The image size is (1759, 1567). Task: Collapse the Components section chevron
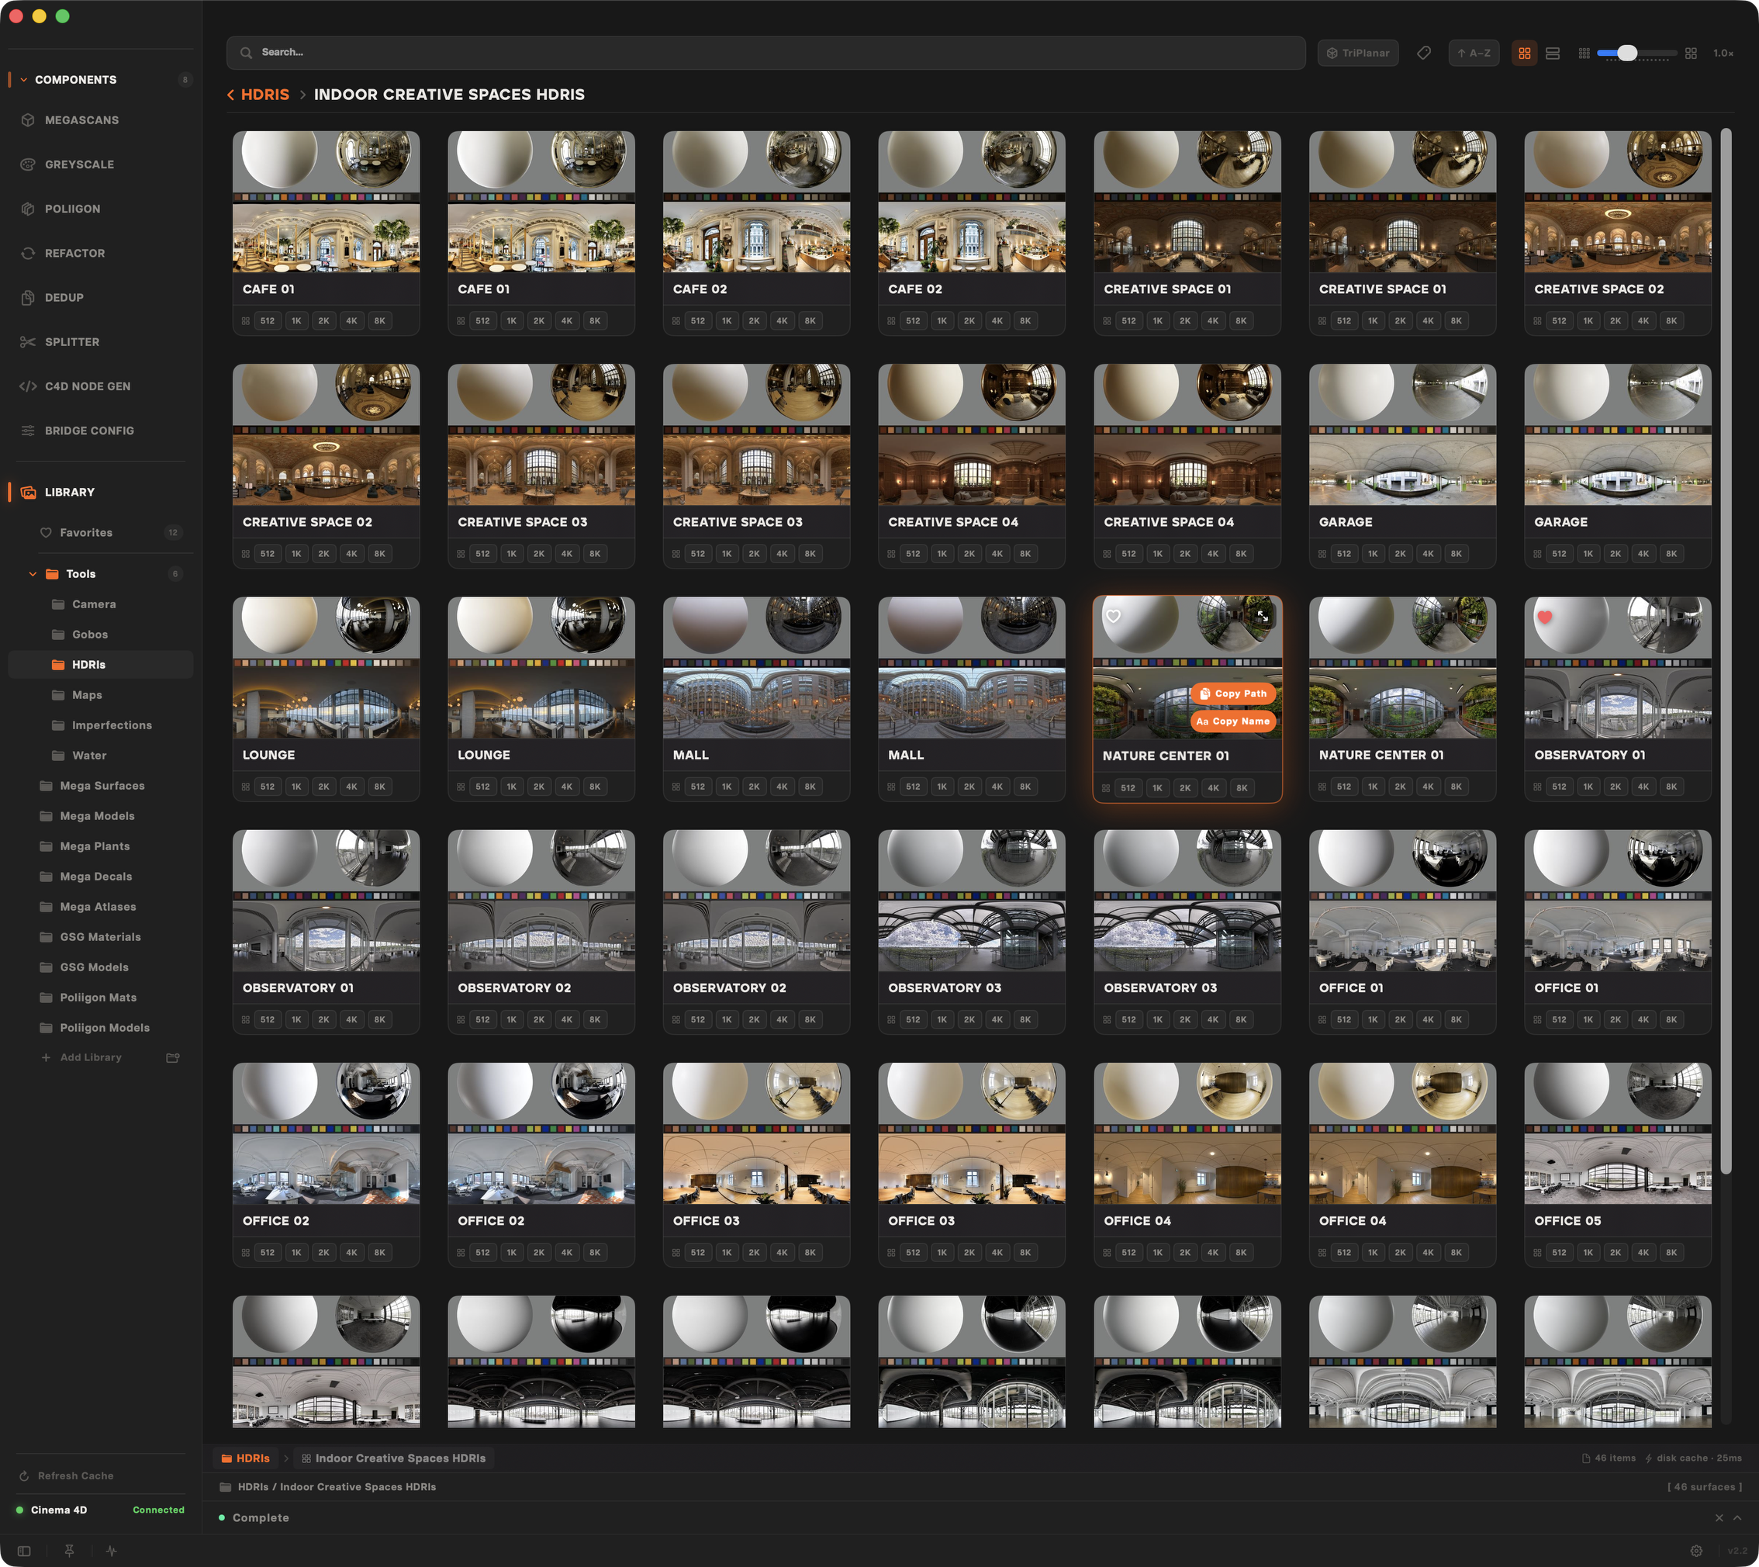24,80
